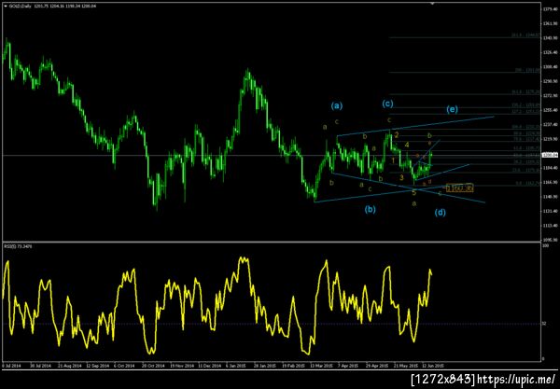
Task: Open the https://upic.me/ link
Action: pyautogui.click(x=517, y=379)
